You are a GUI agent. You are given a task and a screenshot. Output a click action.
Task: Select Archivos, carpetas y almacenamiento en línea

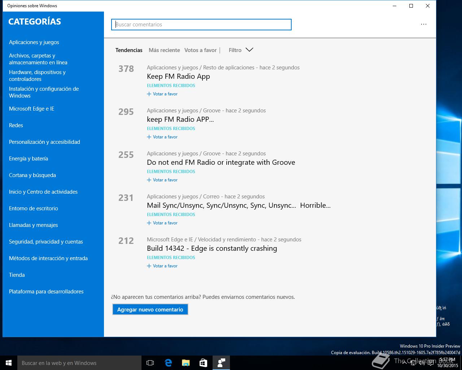pyautogui.click(x=38, y=59)
